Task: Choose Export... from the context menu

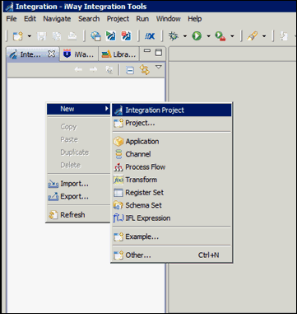Action: pyautogui.click(x=79, y=196)
